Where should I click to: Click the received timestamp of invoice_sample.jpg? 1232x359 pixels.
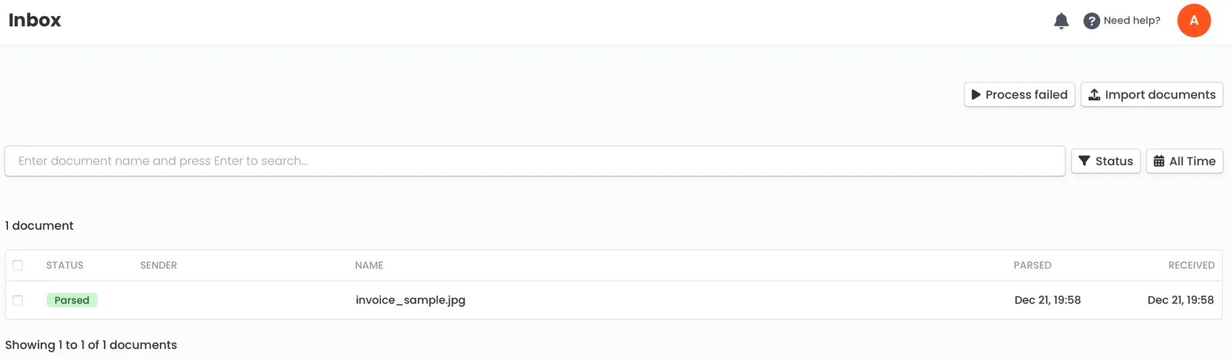point(1180,300)
